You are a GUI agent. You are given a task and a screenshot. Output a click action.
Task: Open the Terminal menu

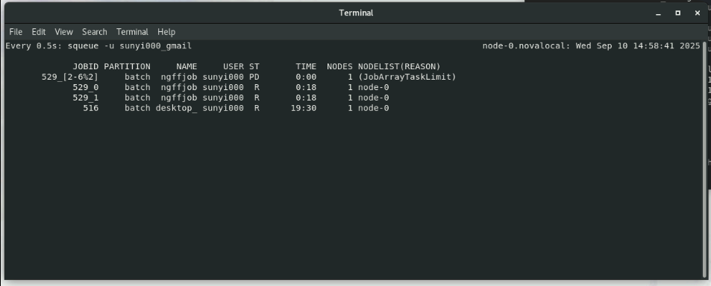[x=132, y=32]
